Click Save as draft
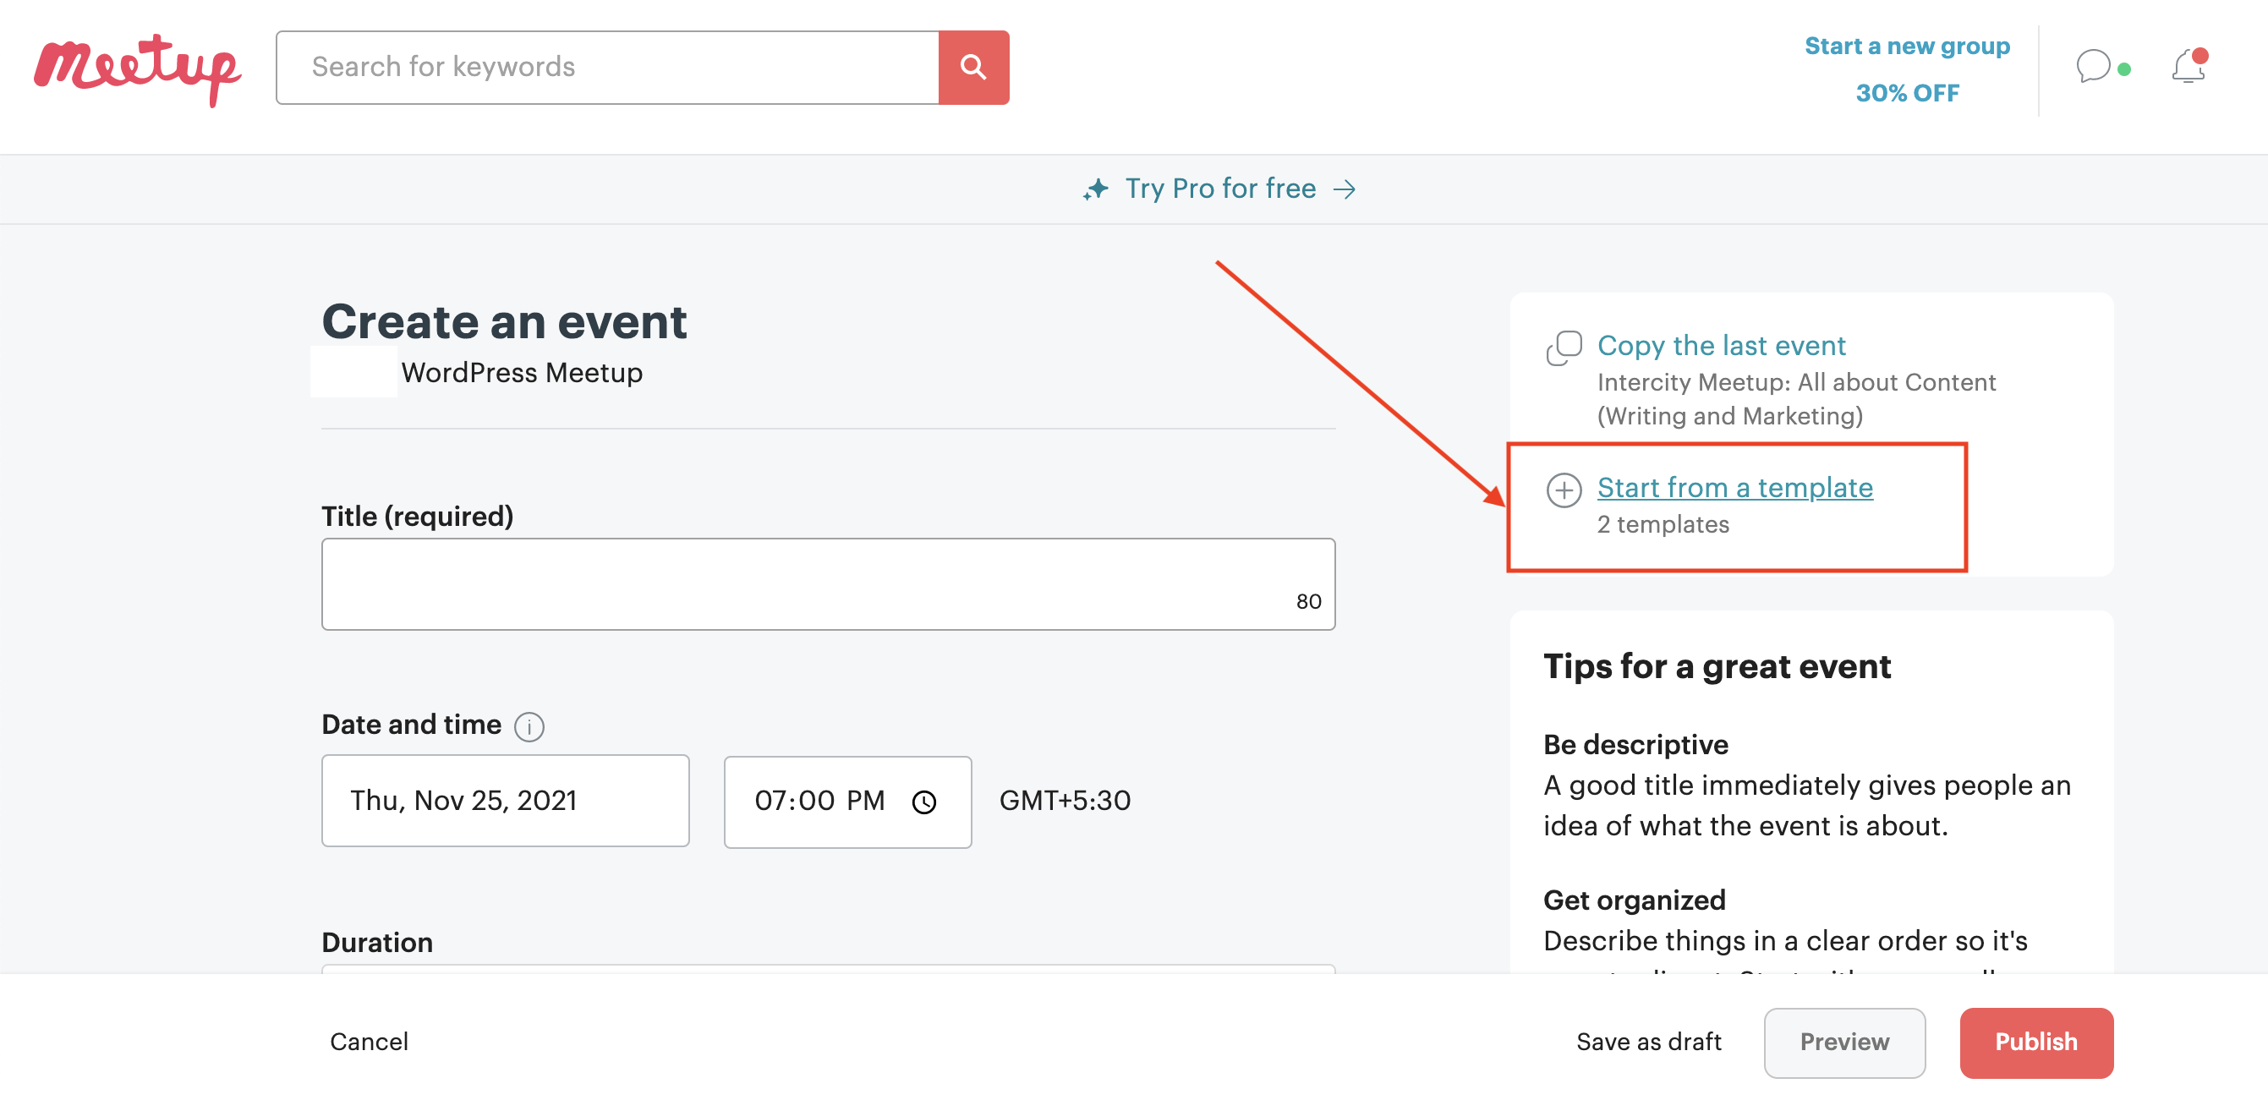Viewport: 2268px width, 1111px height. tap(1648, 1042)
